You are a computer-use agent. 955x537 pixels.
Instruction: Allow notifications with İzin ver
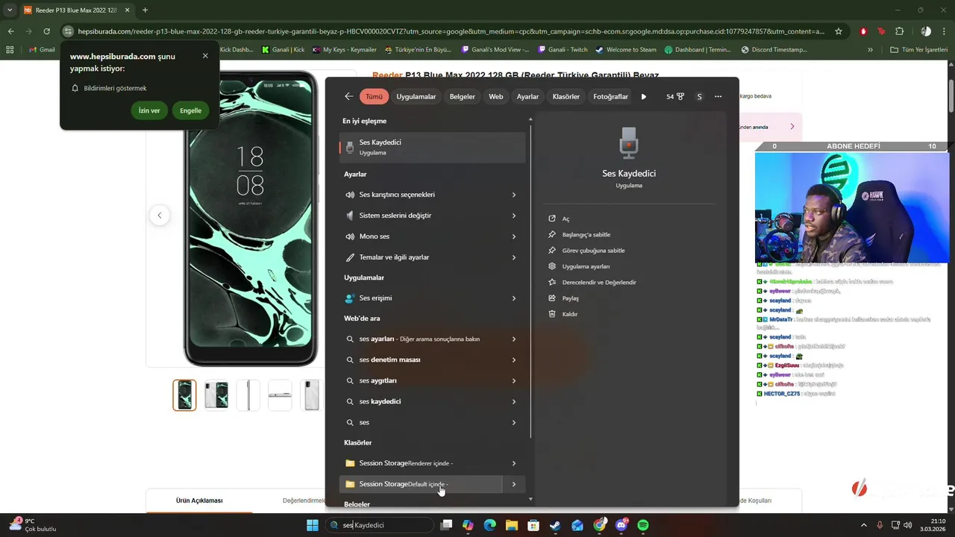149,110
